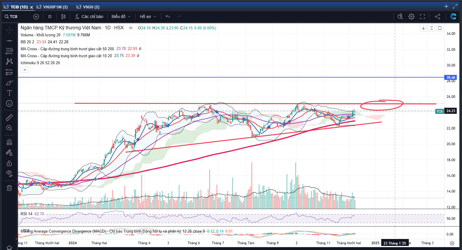
Task: Open the object tree layers icon
Action: click(9, 247)
